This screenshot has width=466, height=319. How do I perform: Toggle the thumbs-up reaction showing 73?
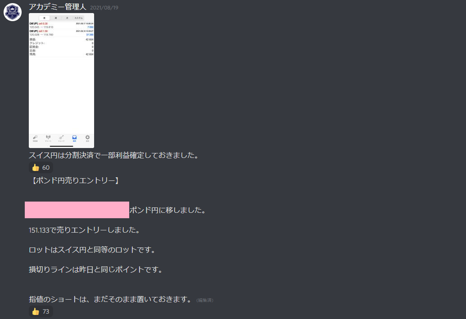[41, 311]
